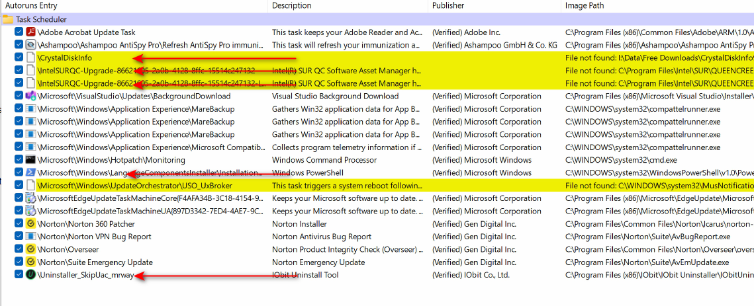Click the '(Verified) Adobe Inc.' publisher cell
Viewport: 754px width, 306px height.
pyautogui.click(x=467, y=32)
